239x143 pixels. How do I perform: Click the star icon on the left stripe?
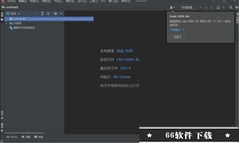2,130
